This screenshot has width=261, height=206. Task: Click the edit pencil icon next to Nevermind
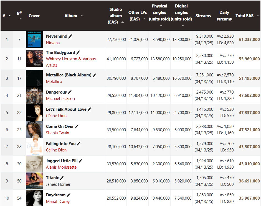pyautogui.click(x=70, y=36)
